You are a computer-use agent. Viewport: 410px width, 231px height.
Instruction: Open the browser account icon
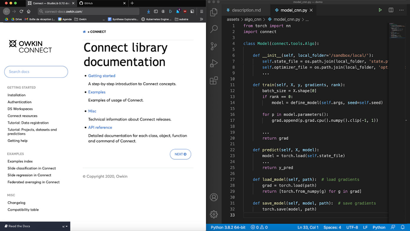tap(163, 12)
